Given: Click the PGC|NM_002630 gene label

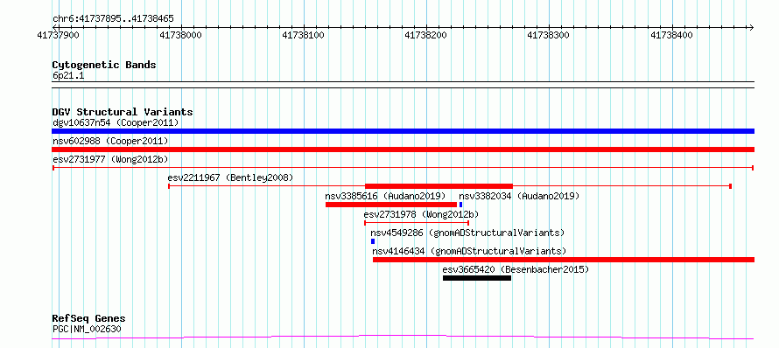Looking at the screenshot, I should coord(87,329).
